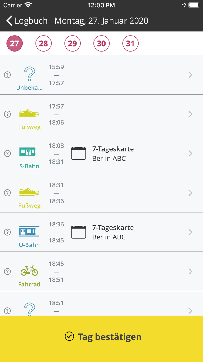Viewport: 203px width, 362px height.
Task: Tap the help question mark beside the S-Bahn entry
Action: (x=7, y=153)
